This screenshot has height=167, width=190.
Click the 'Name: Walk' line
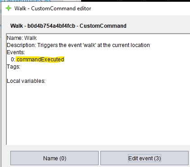pyautogui.click(x=22, y=38)
